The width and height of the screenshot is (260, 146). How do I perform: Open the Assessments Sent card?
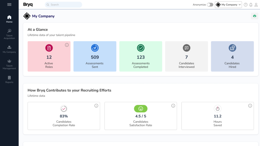pyautogui.click(x=95, y=56)
